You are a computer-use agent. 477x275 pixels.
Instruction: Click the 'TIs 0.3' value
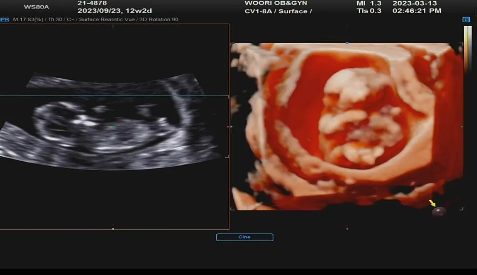click(x=369, y=11)
